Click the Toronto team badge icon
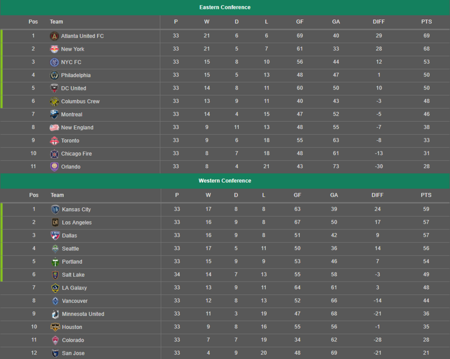The image size is (450, 359). [54, 141]
